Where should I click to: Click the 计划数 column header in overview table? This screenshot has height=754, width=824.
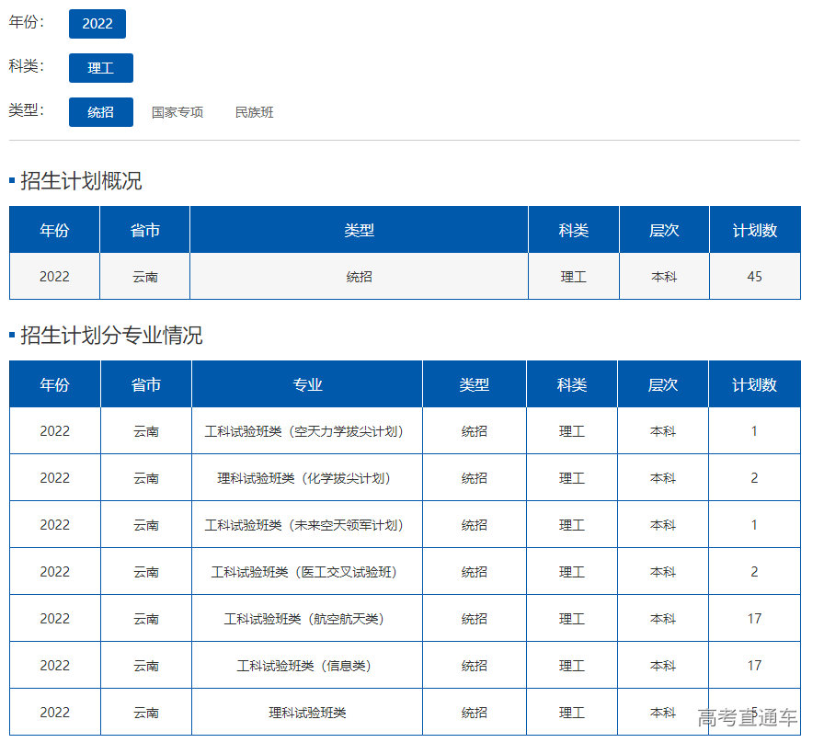click(x=755, y=229)
